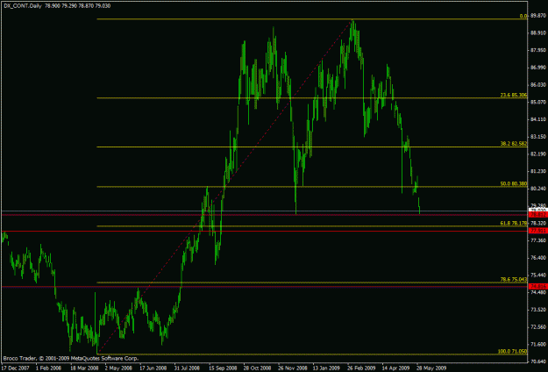Click the 86.030 price axis value
Screen dimensions: 548x372
538,85
